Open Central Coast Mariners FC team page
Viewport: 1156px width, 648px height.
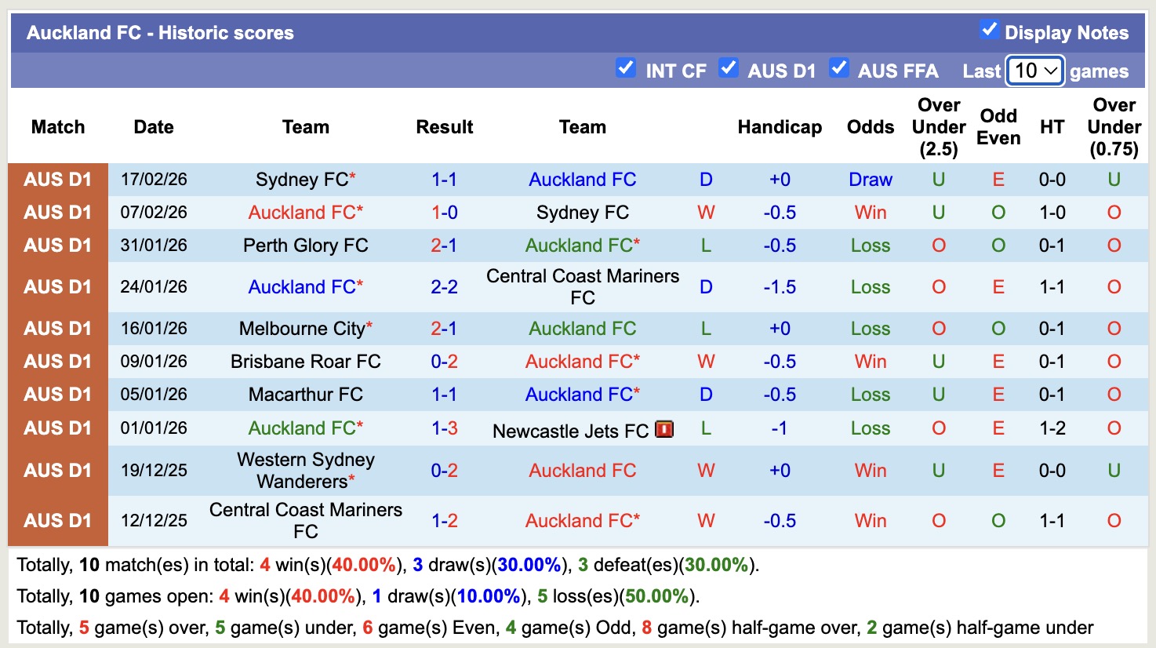coord(583,286)
